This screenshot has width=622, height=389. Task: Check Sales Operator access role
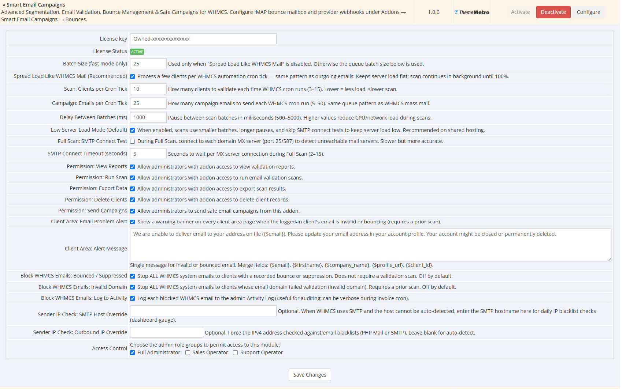pos(188,352)
